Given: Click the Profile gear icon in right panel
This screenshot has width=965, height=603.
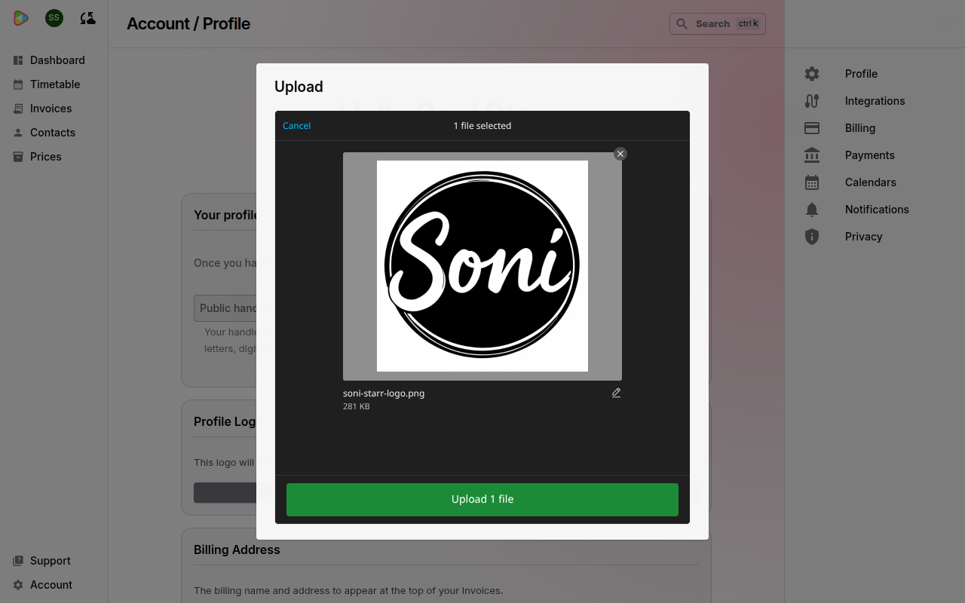Looking at the screenshot, I should click(812, 74).
